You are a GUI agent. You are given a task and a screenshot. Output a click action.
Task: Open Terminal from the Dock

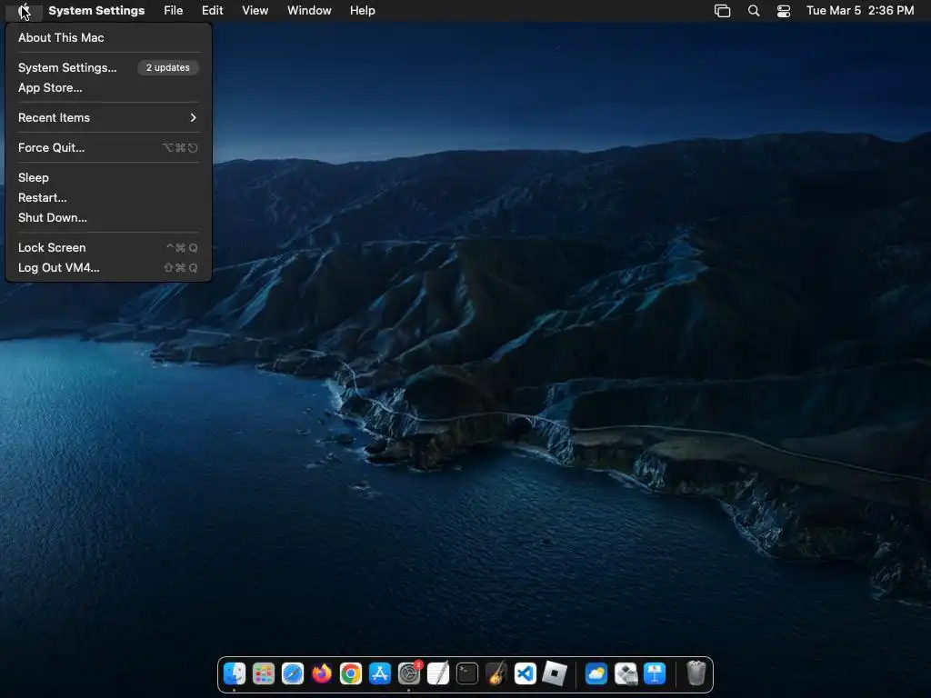467,673
